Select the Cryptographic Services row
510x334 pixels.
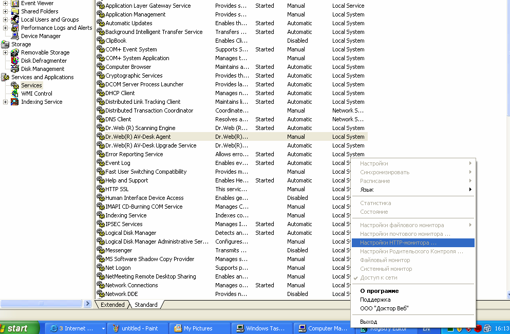tap(232, 76)
